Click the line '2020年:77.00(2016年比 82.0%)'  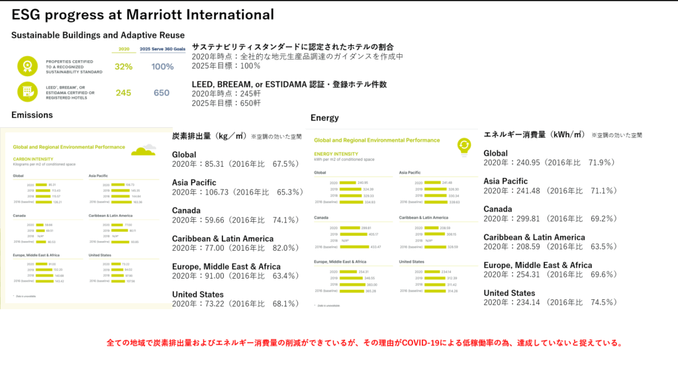(236, 248)
